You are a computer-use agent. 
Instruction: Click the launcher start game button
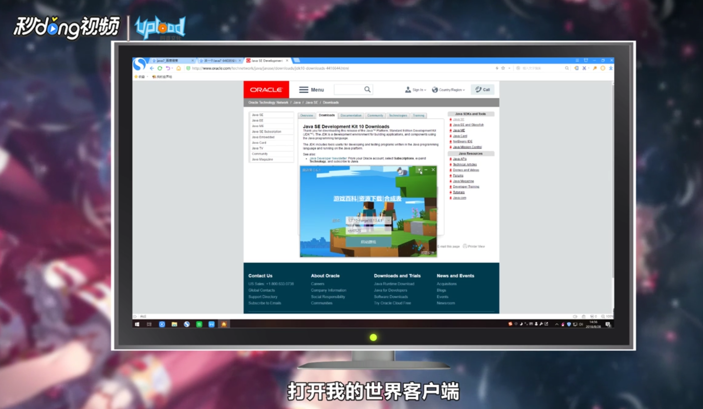click(368, 242)
